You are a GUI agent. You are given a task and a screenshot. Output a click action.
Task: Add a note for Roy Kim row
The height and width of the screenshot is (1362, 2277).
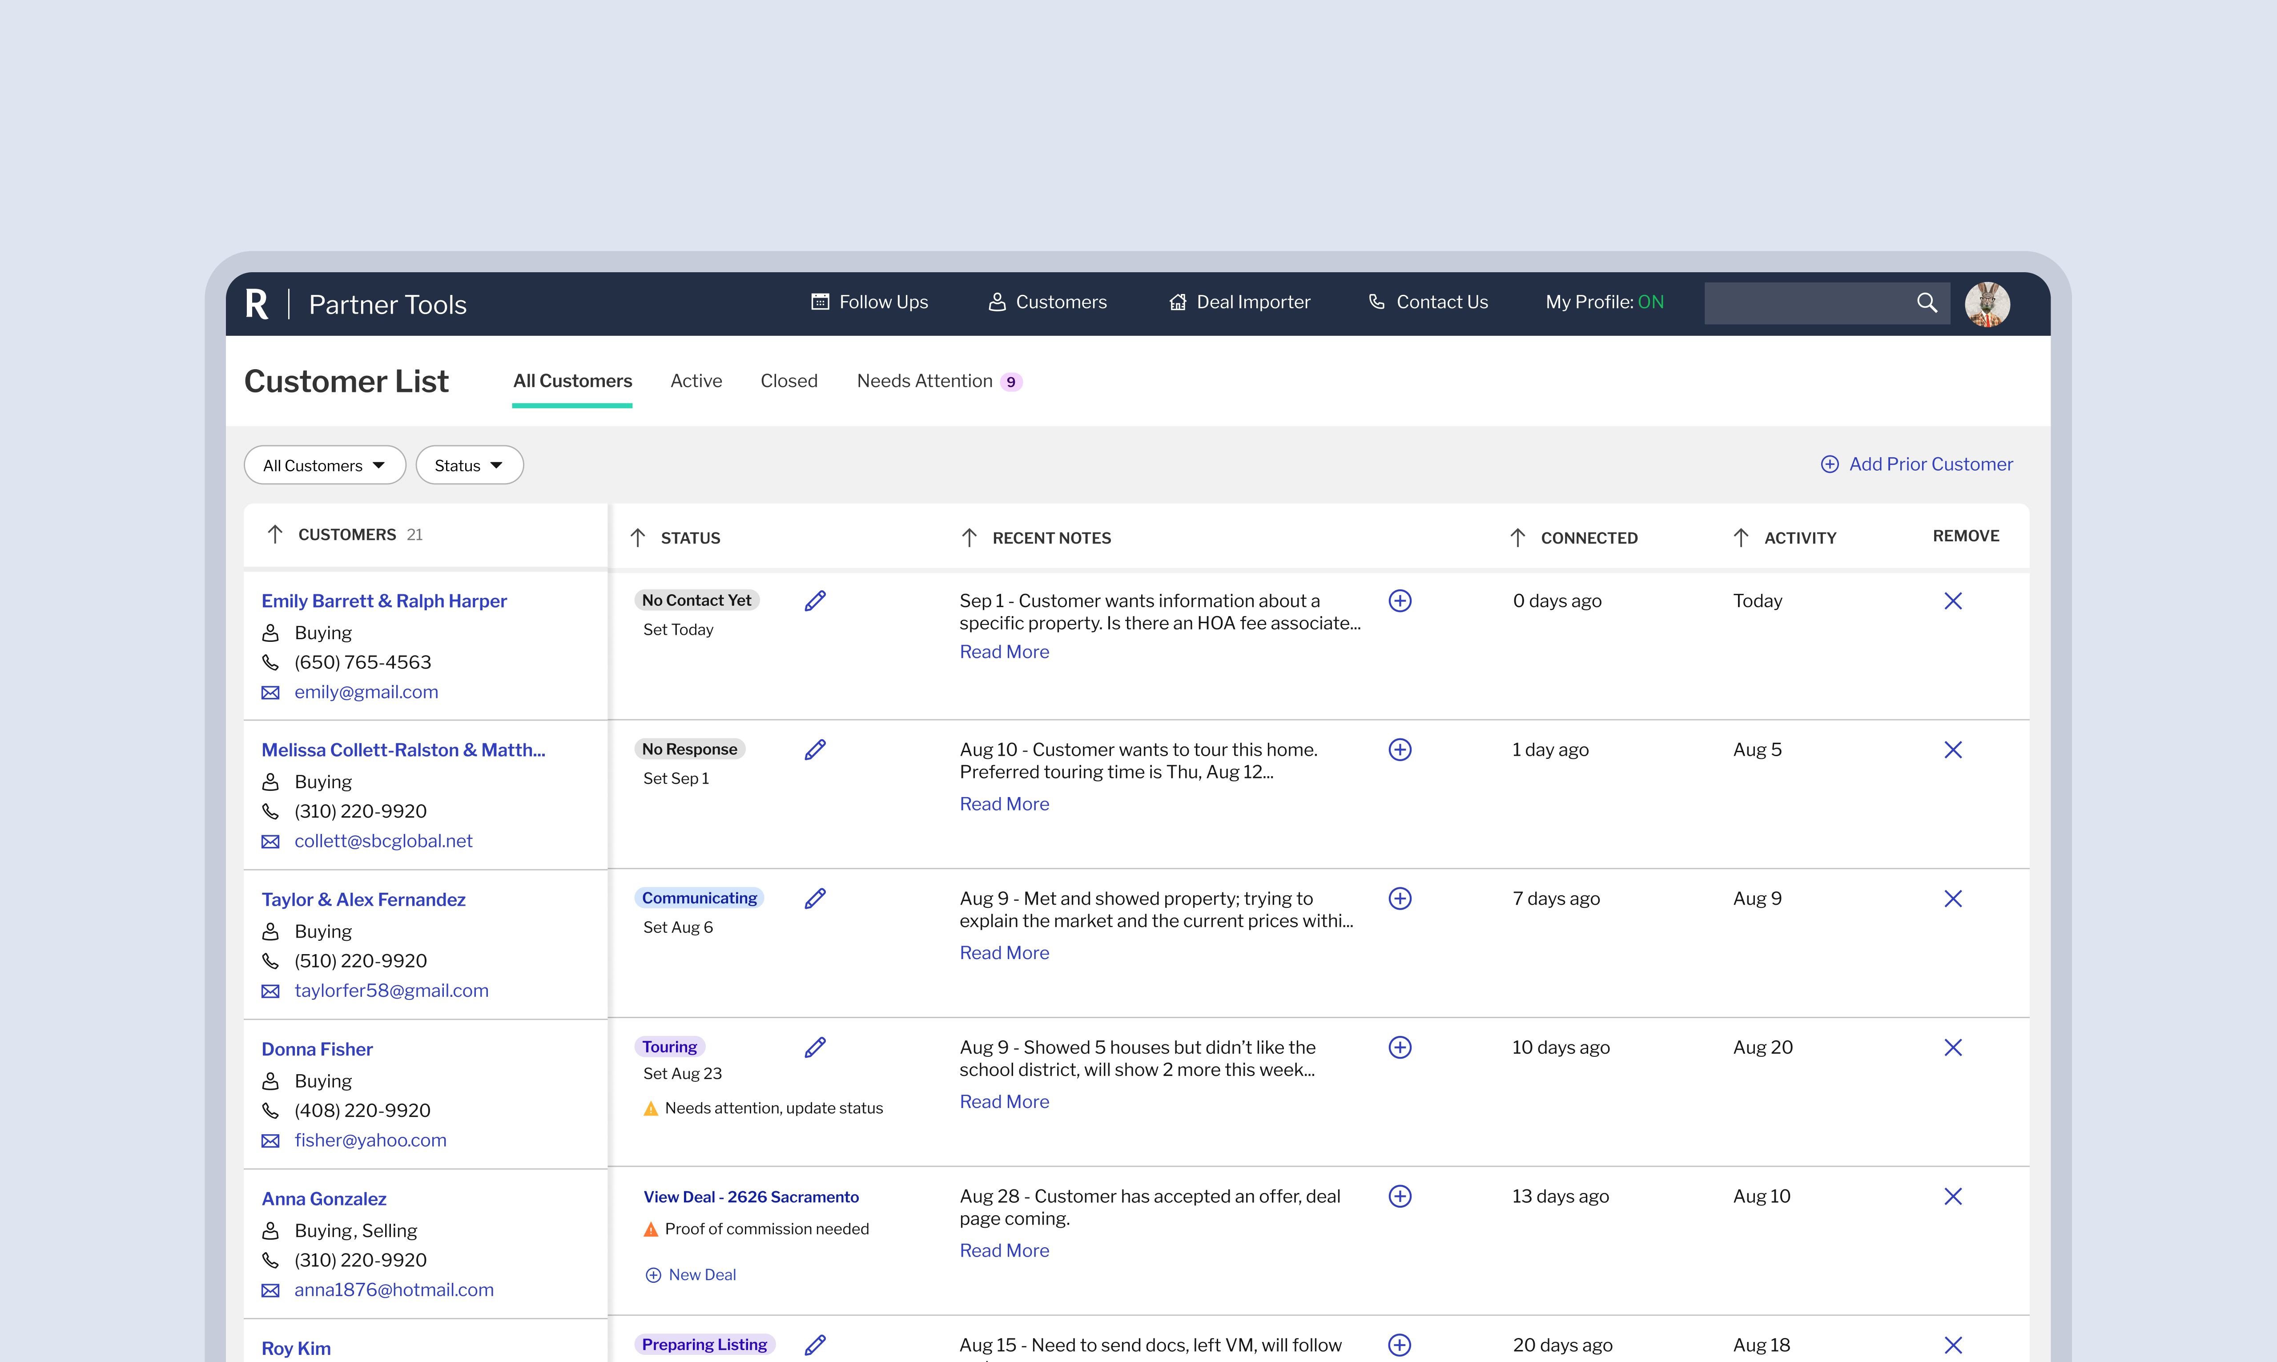pos(1400,1345)
